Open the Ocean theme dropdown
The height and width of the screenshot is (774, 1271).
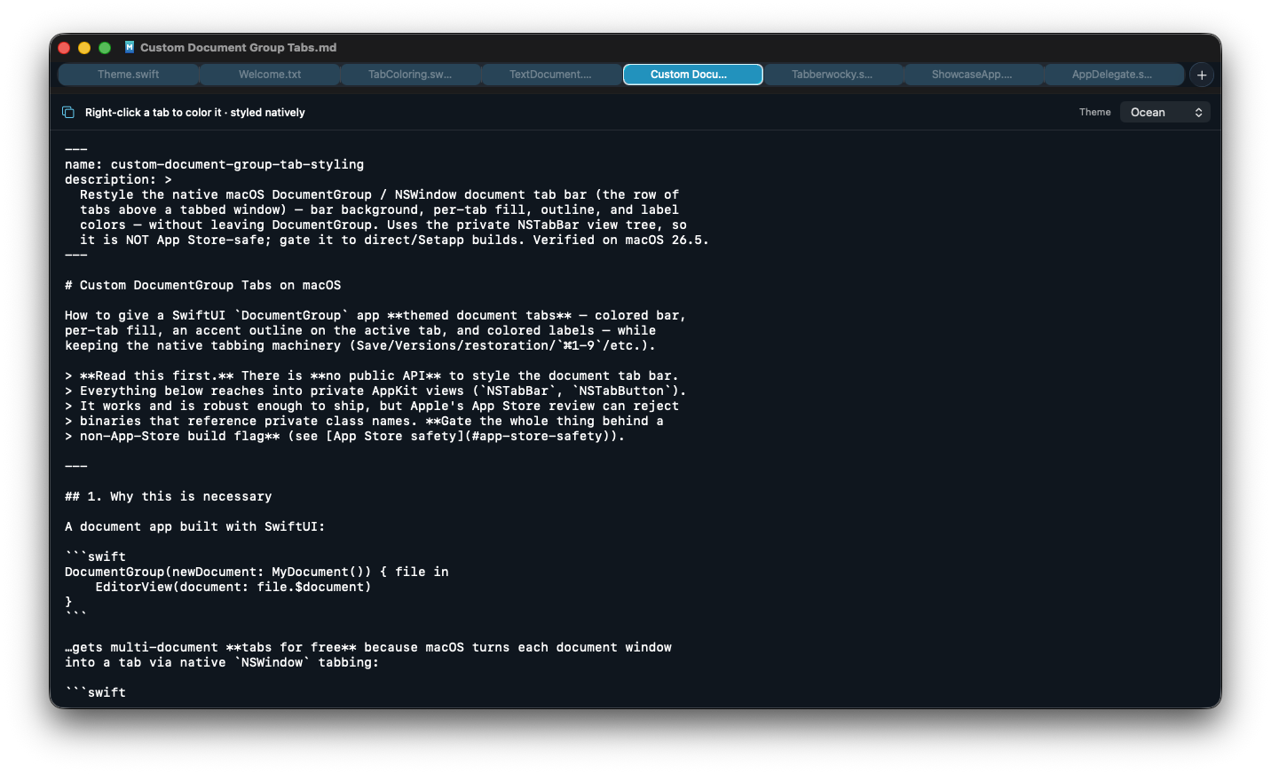coord(1165,112)
